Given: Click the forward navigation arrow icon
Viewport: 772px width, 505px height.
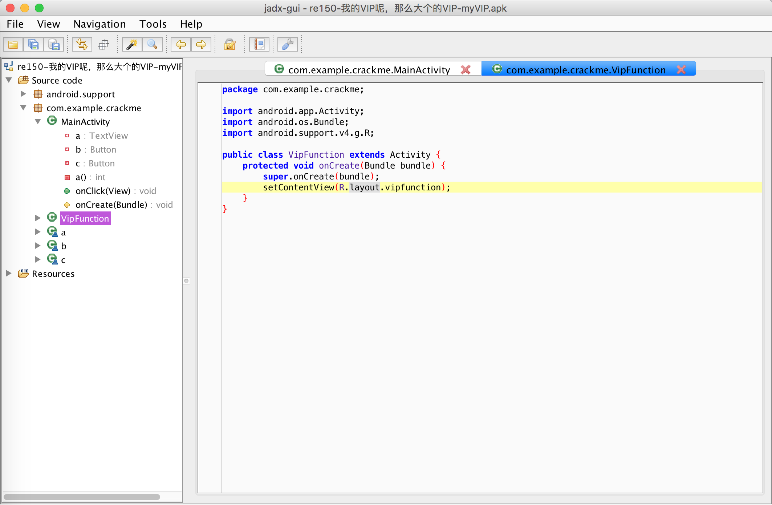Looking at the screenshot, I should [x=201, y=45].
